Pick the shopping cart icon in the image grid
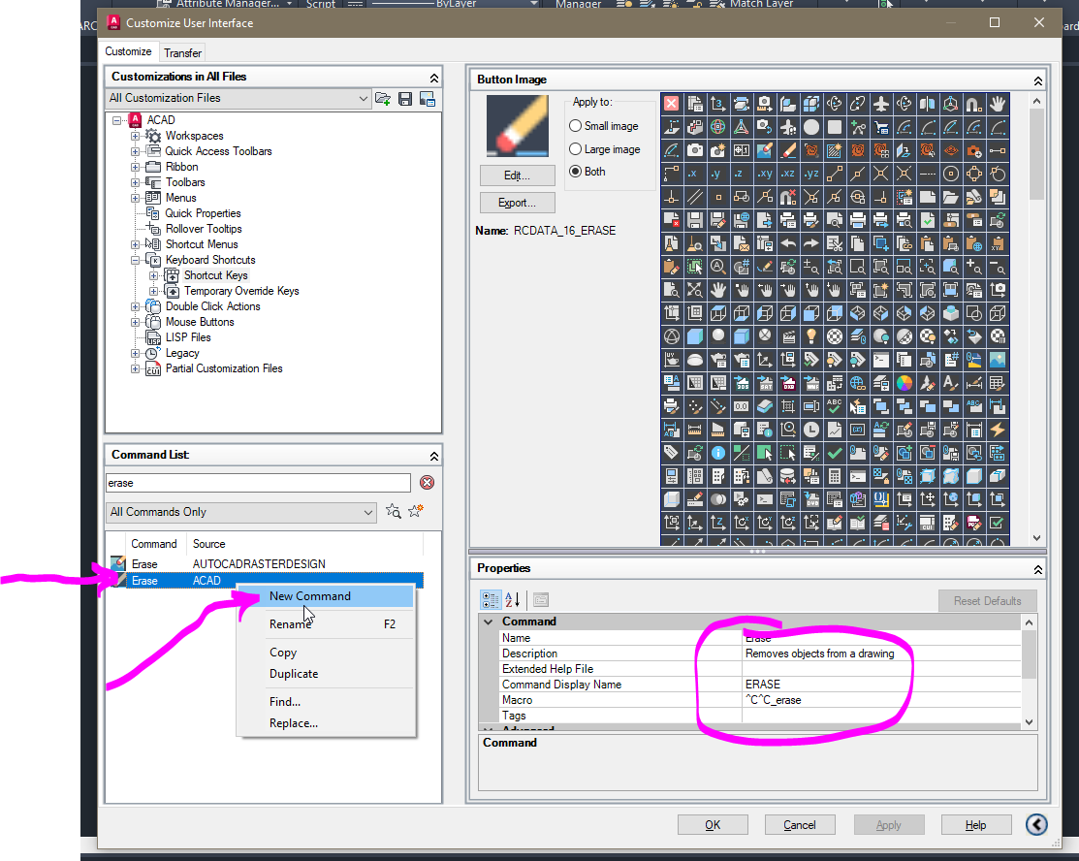 [881, 127]
